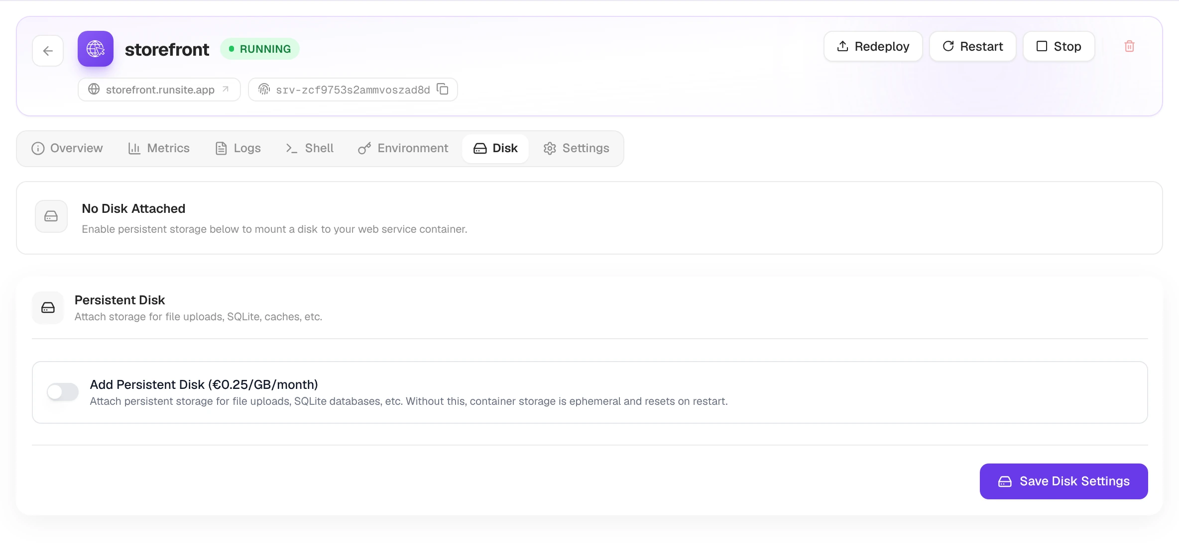Click the storefront service title
Viewport: 1179px width, 554px height.
click(x=167, y=49)
